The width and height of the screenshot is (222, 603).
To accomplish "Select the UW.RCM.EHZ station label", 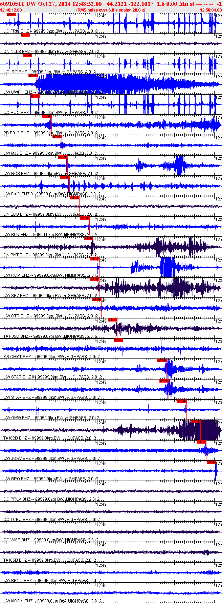I will point(16,275).
